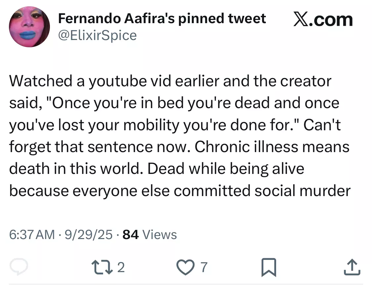Click the word 'Views' beside the count
The height and width of the screenshot is (285, 372).
(x=160, y=235)
